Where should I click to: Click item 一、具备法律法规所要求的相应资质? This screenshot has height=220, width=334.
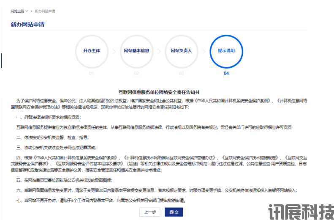coord(49,117)
